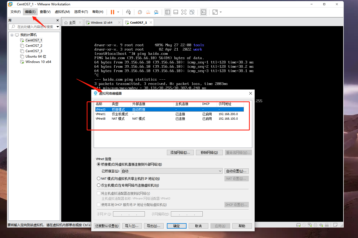Click the revert to snapshot icon
The width and height of the screenshot is (358, 238).
coord(148,12)
